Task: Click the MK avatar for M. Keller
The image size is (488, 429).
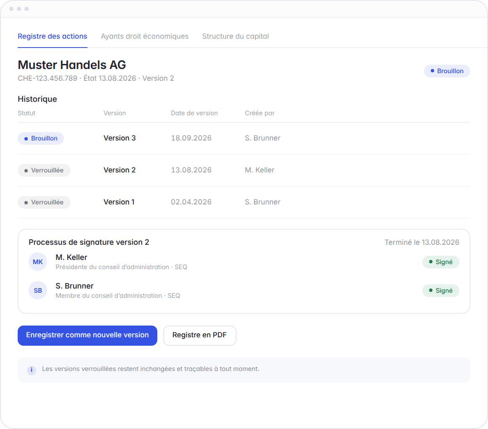Action: pos(38,262)
